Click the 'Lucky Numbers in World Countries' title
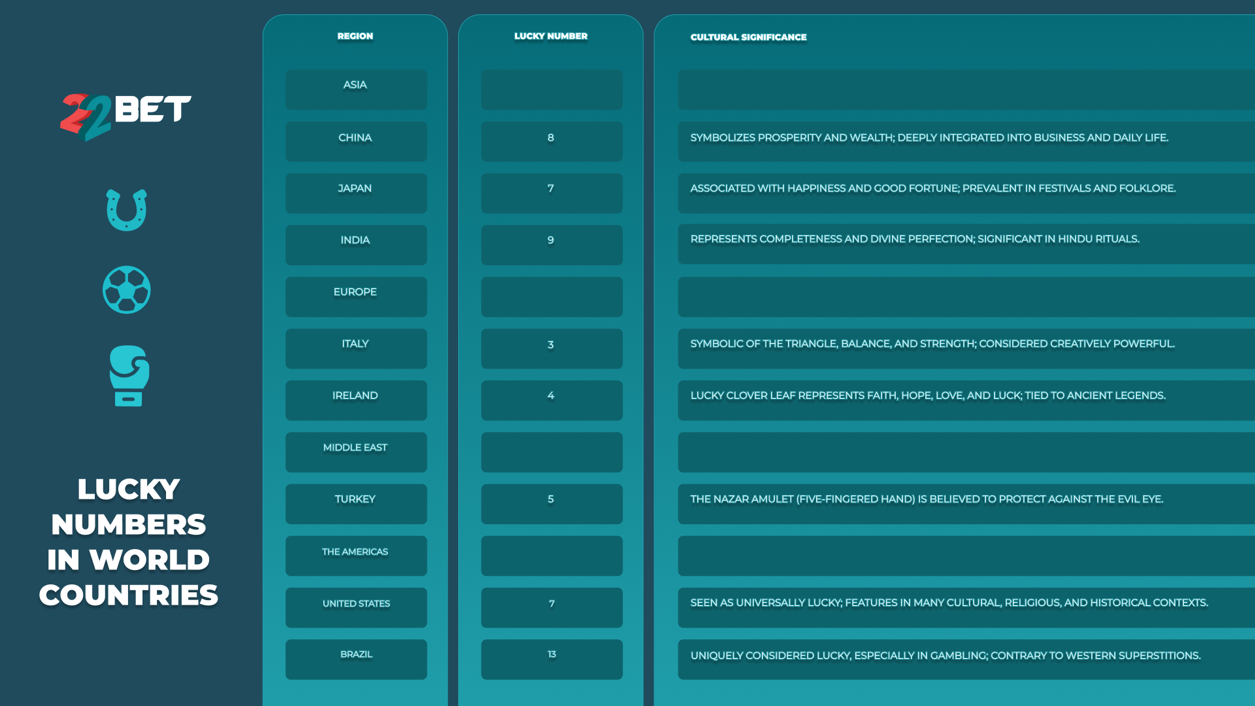 (x=129, y=542)
